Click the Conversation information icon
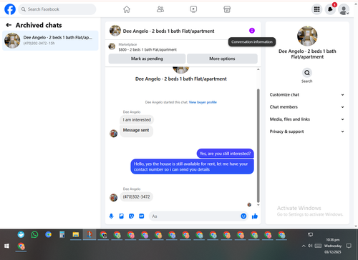This screenshot has width=358, height=260. tap(252, 31)
